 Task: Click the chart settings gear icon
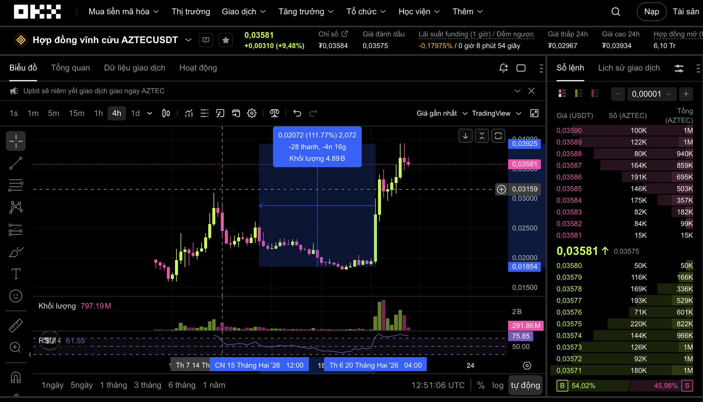coord(252,113)
